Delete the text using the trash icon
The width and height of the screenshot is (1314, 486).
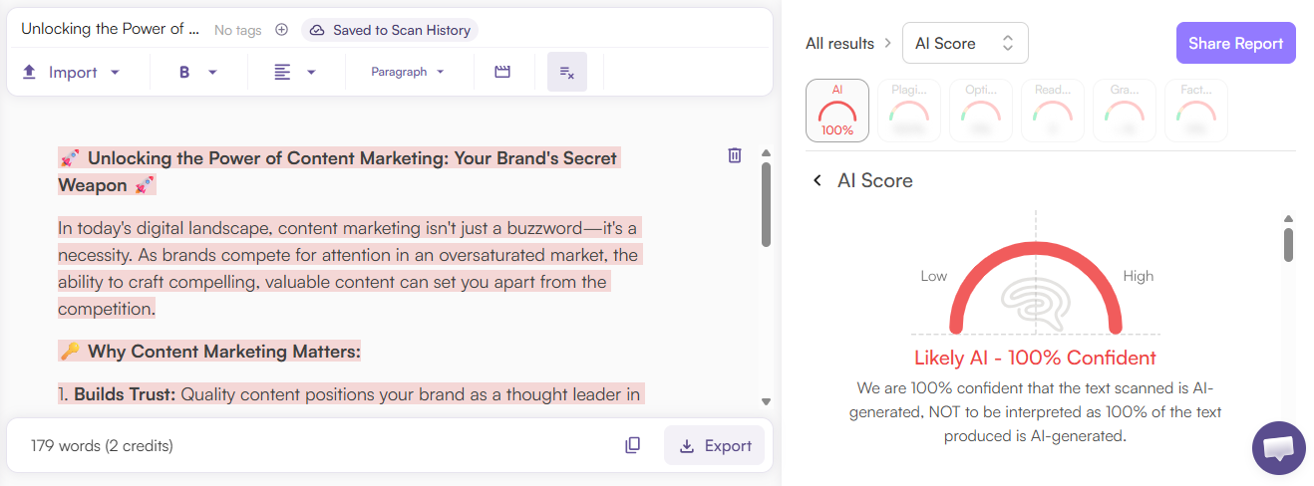[735, 154]
